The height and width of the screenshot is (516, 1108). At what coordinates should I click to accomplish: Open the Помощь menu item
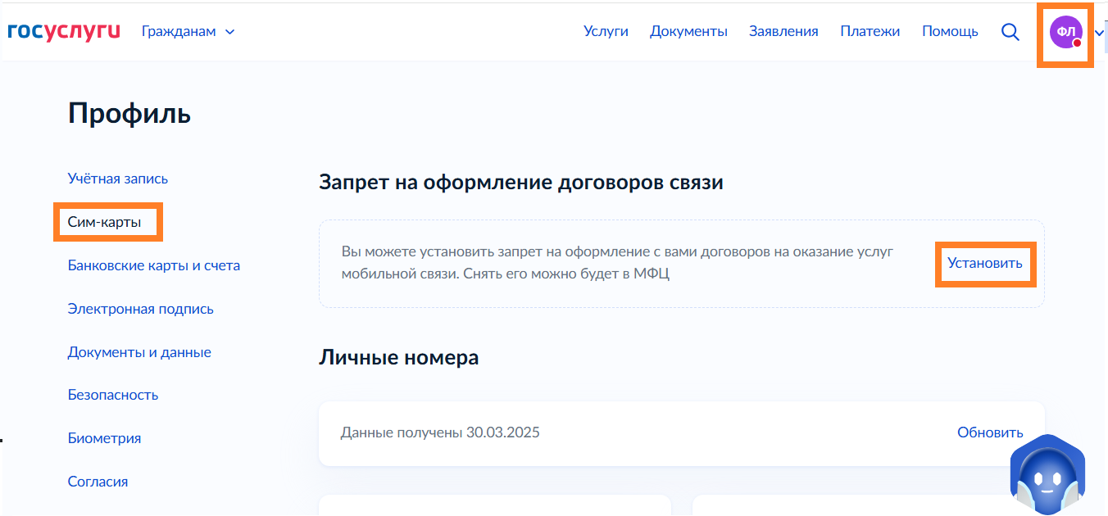[x=950, y=31]
